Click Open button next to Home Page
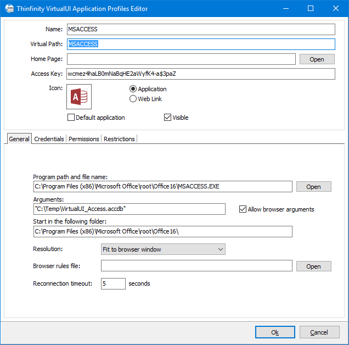349x345 pixels. click(x=317, y=59)
